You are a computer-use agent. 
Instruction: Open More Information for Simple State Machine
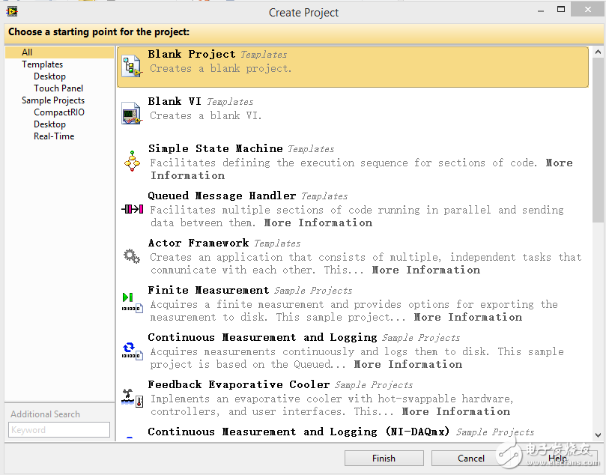(x=559, y=163)
